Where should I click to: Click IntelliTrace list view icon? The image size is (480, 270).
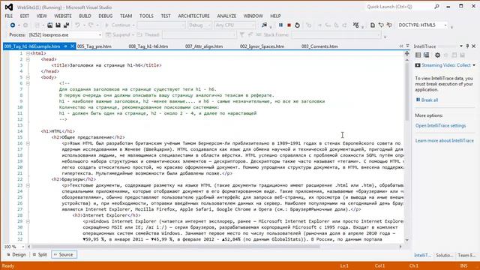pos(427,55)
